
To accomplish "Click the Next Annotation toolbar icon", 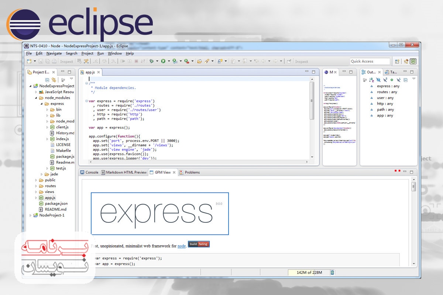I will point(233,61).
